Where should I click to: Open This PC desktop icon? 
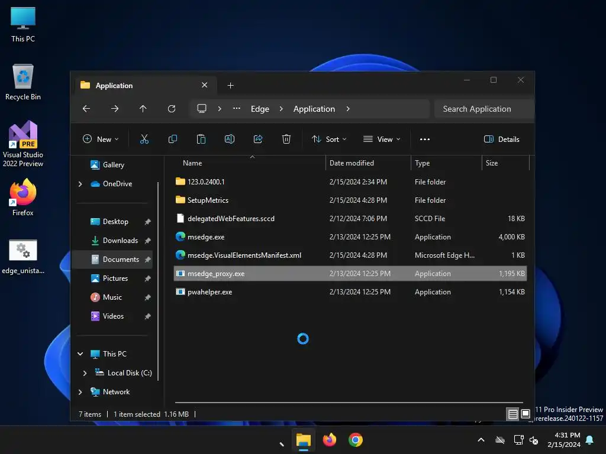(x=23, y=24)
